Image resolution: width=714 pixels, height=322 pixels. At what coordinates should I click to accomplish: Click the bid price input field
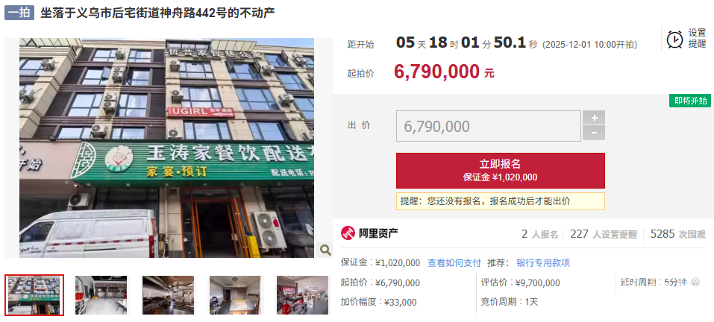[489, 126]
